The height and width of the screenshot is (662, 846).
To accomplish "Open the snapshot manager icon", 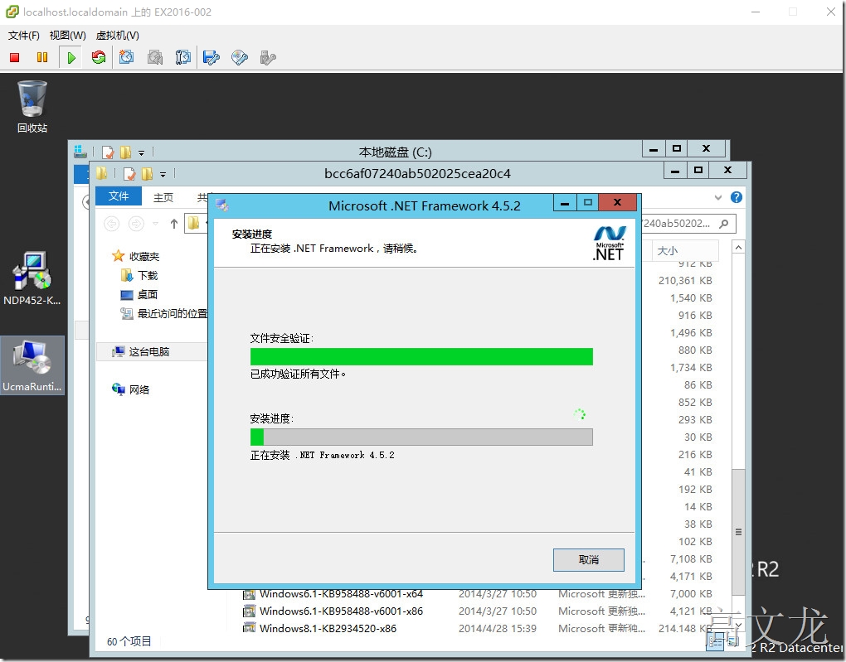I will [183, 58].
